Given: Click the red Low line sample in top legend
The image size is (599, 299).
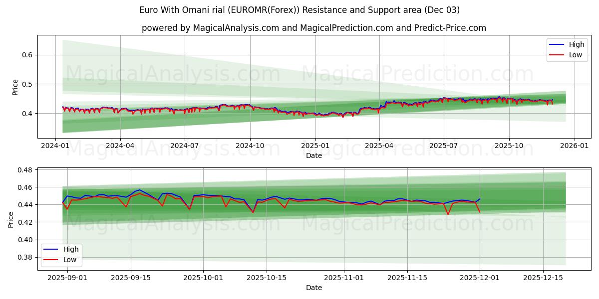Looking at the screenshot, I should (556, 54).
